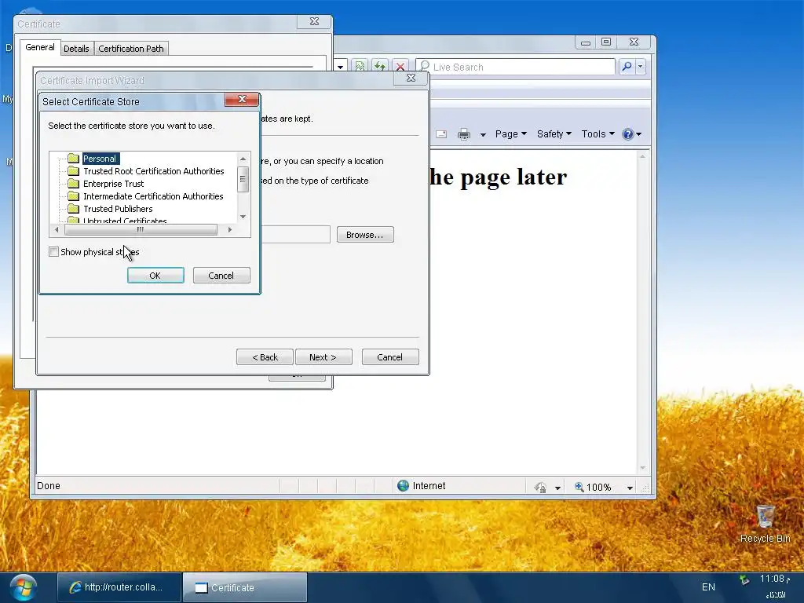The width and height of the screenshot is (804, 603).
Task: Open the Page dropdown menu
Action: [x=510, y=133]
